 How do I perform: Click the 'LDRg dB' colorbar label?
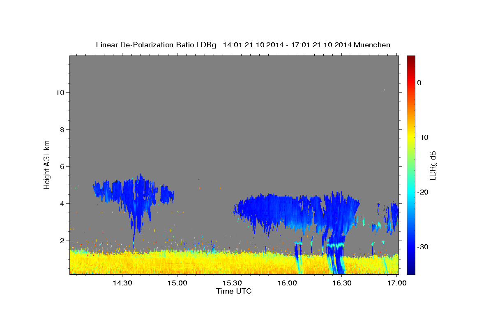coord(433,165)
